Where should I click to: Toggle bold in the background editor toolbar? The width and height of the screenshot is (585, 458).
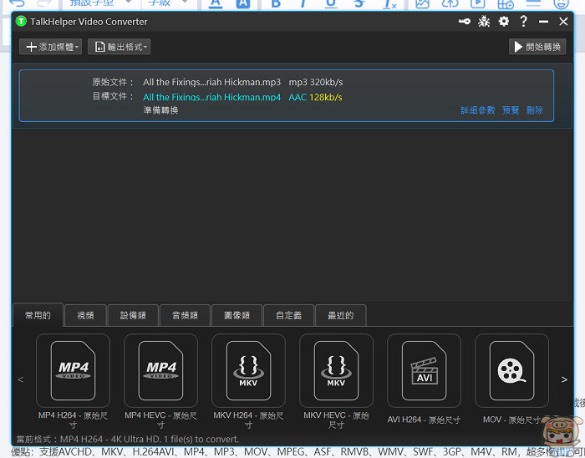(276, 3)
